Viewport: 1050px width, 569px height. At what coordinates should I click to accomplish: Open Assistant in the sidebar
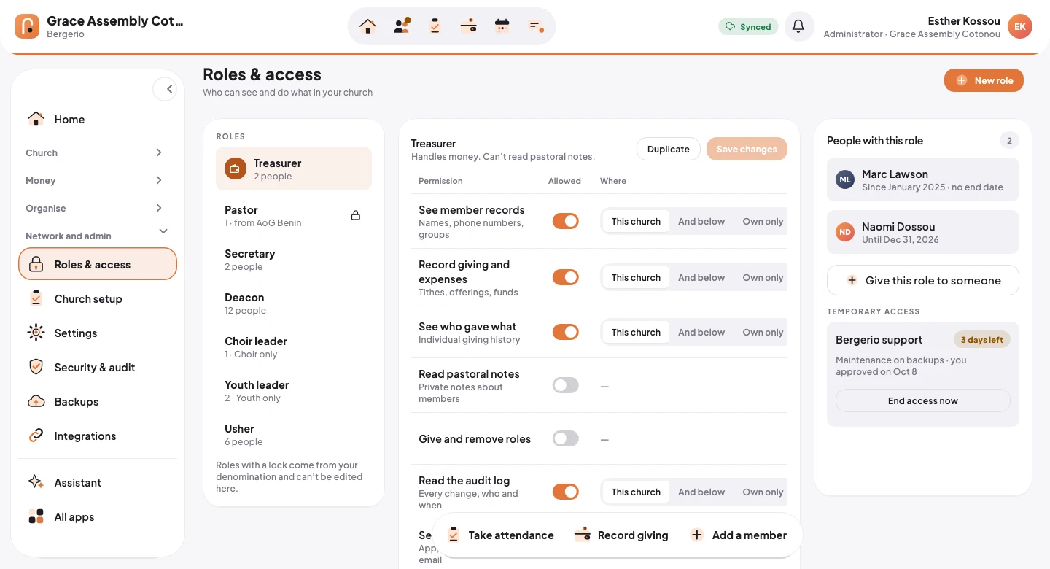[x=98, y=482]
